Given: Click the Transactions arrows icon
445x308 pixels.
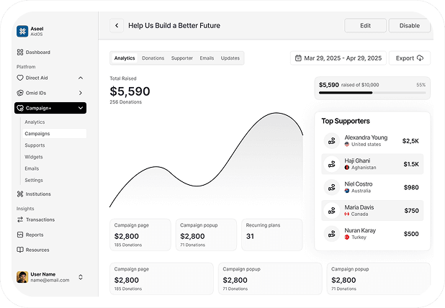Looking at the screenshot, I should (x=20, y=219).
